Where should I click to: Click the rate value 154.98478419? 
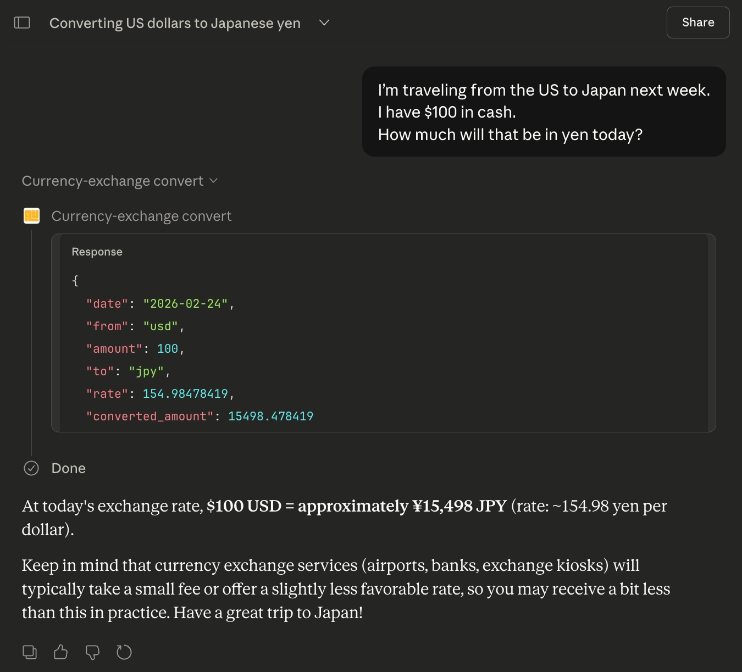click(186, 393)
